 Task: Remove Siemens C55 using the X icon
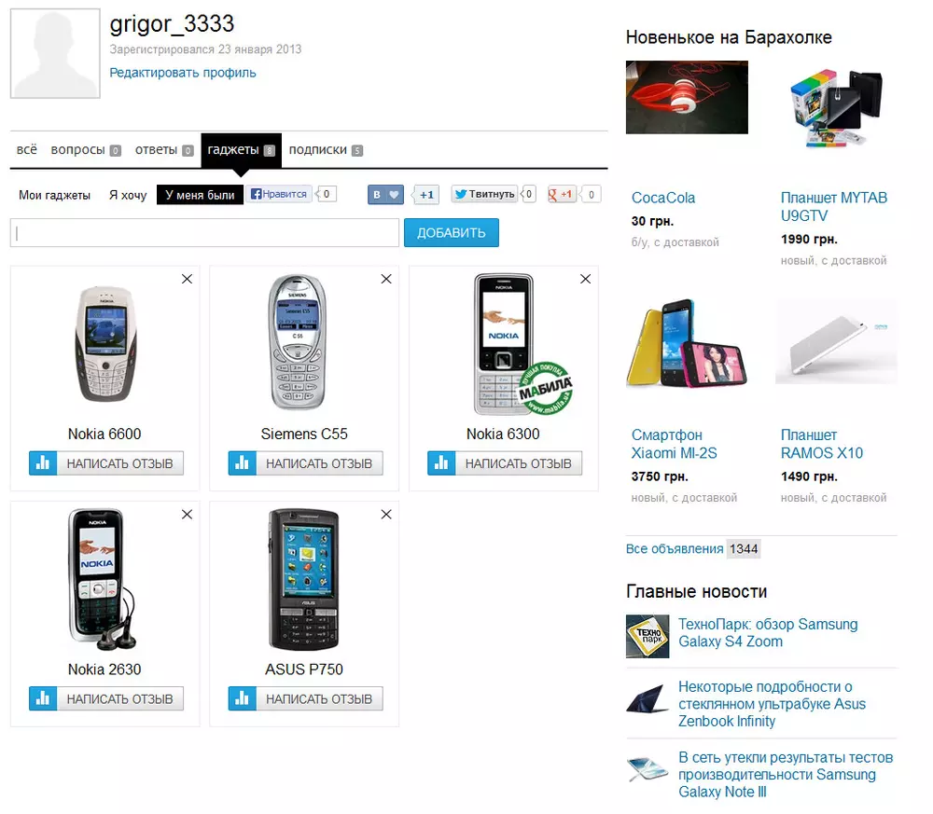(x=386, y=279)
